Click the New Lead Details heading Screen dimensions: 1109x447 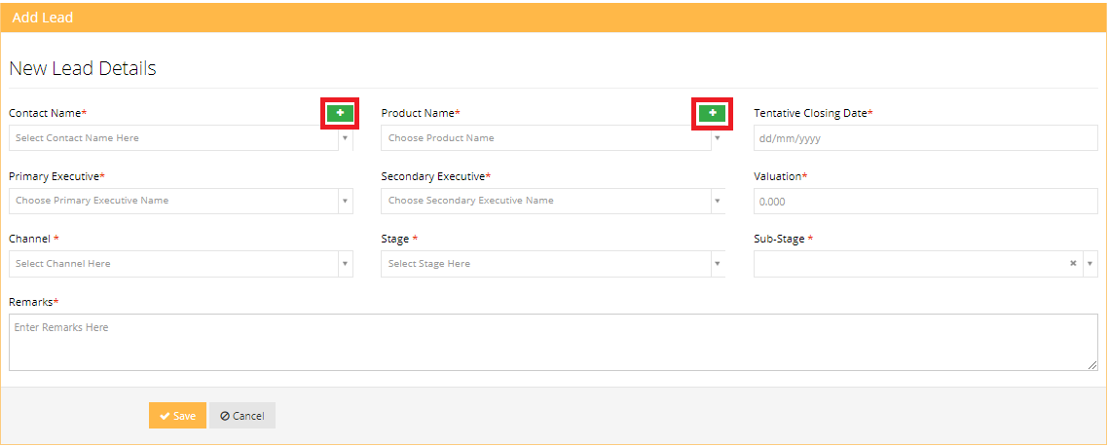point(83,68)
